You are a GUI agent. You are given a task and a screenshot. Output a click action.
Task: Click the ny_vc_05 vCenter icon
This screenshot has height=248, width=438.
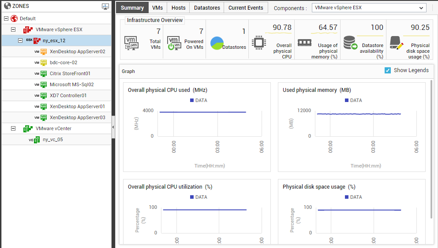click(x=37, y=140)
